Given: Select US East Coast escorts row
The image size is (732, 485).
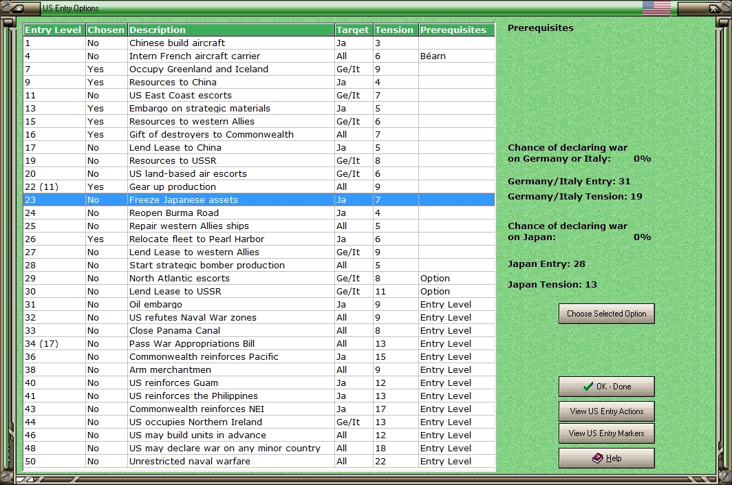Looking at the screenshot, I should point(259,95).
